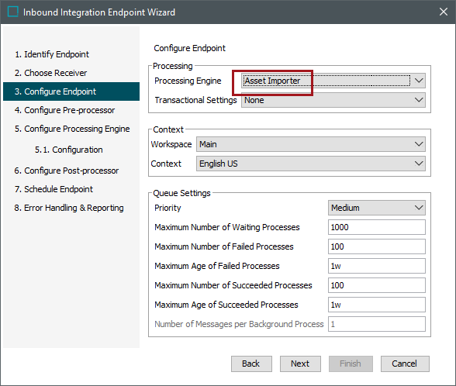Click the Maximum Number of Succeeded Processes field
Viewport: 456px width, 386px height.
point(377,285)
